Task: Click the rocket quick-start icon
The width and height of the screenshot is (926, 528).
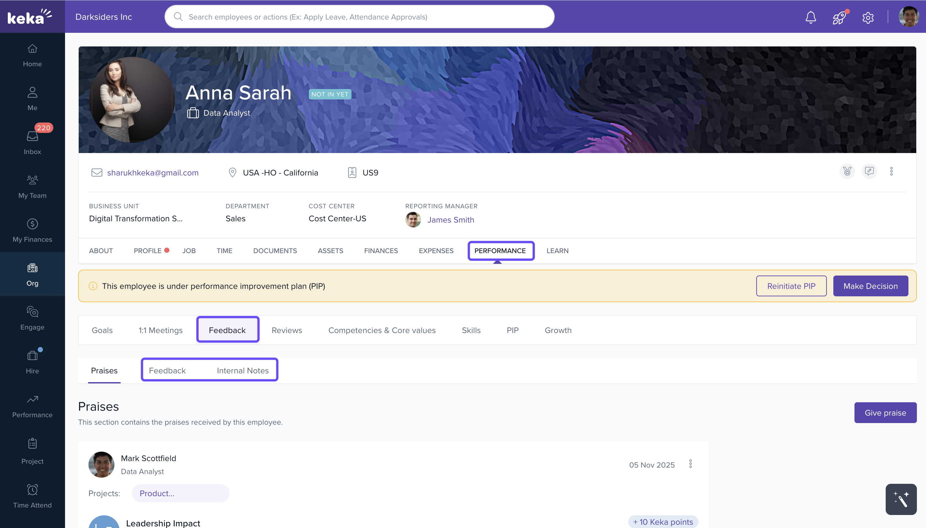Action: click(839, 17)
